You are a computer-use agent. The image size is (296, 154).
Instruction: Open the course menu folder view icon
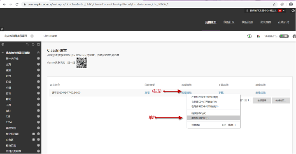click(x=39, y=44)
